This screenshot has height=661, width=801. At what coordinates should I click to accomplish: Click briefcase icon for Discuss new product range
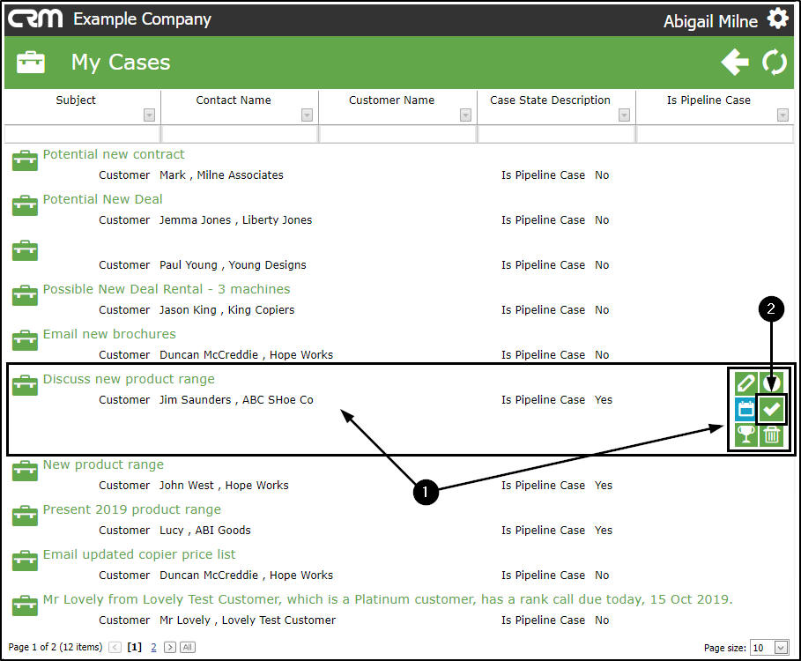(25, 385)
